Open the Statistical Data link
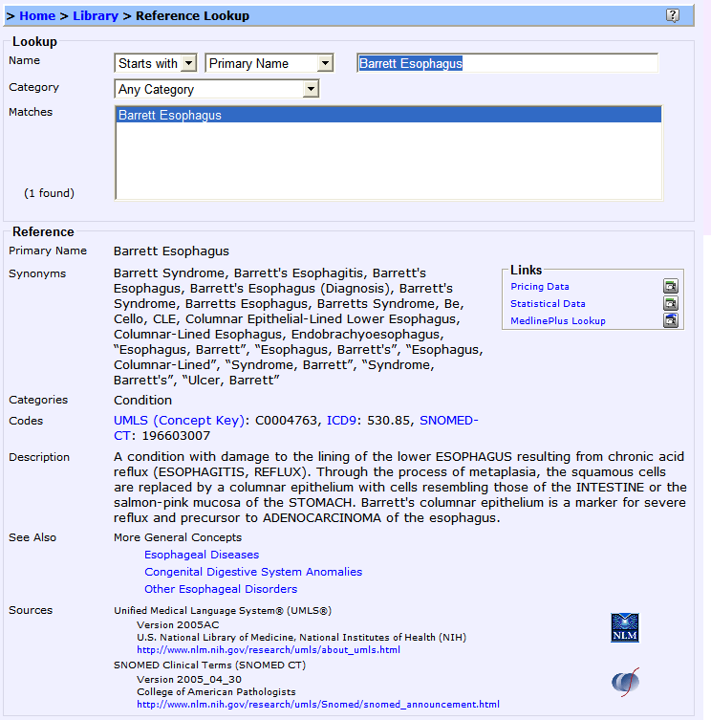 point(548,303)
